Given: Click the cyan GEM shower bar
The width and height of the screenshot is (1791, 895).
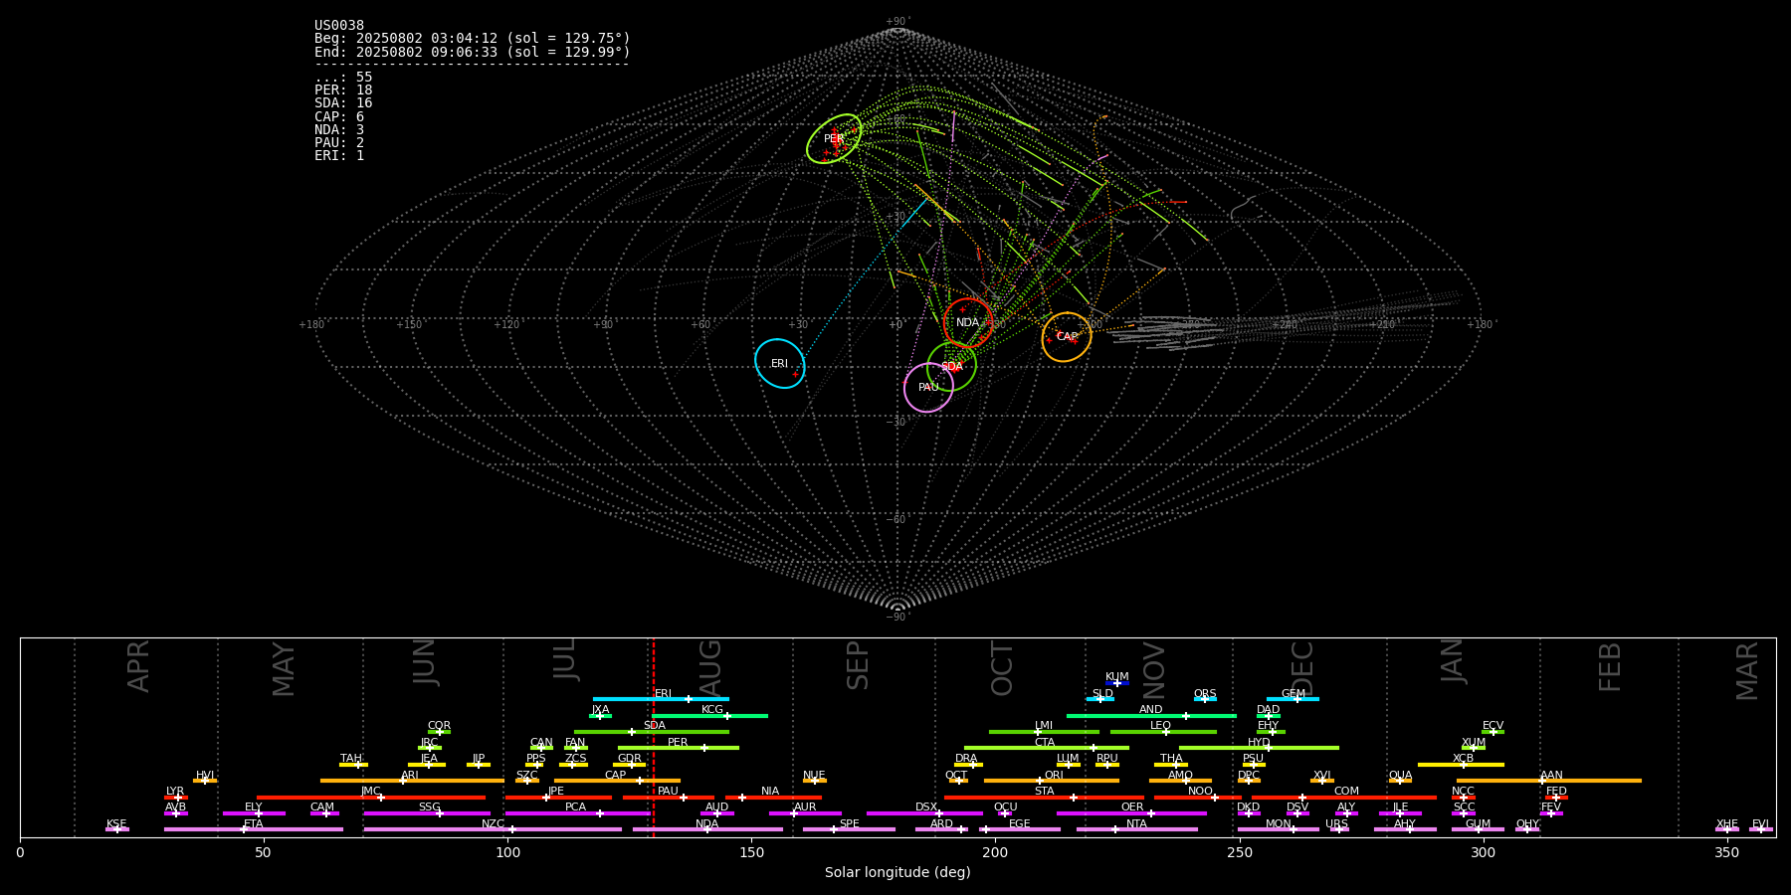Looking at the screenshot, I should (1293, 699).
